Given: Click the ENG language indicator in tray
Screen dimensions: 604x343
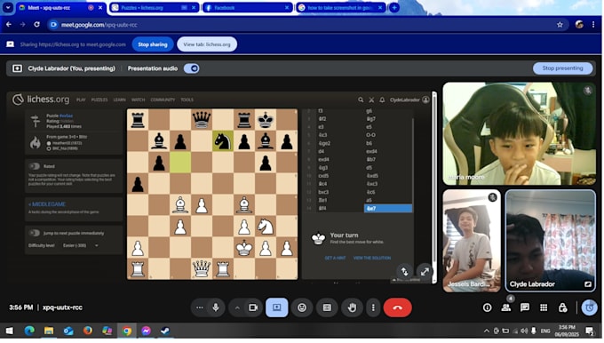Looking at the screenshot, I should pos(545,331).
